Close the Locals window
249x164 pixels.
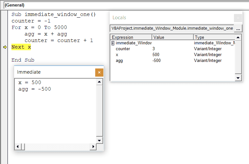[238, 18]
